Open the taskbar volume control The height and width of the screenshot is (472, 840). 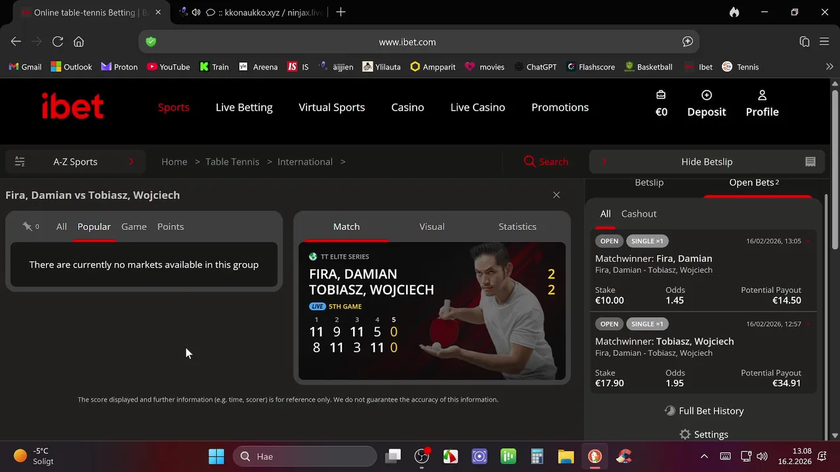pyautogui.click(x=762, y=456)
